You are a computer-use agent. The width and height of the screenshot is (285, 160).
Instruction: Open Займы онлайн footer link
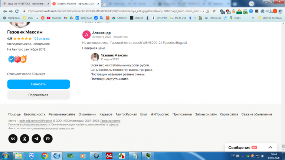tap(206, 114)
